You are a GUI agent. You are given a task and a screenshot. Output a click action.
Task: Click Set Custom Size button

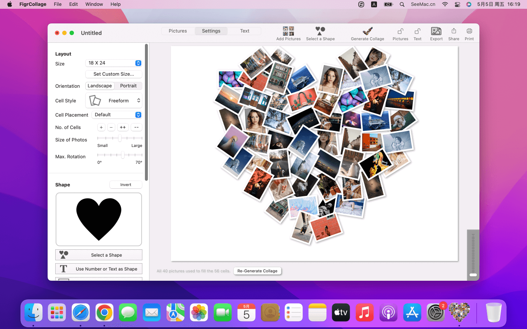(x=113, y=74)
